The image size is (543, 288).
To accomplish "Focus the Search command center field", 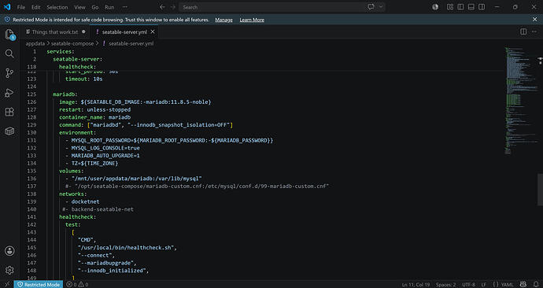I will [x=282, y=7].
